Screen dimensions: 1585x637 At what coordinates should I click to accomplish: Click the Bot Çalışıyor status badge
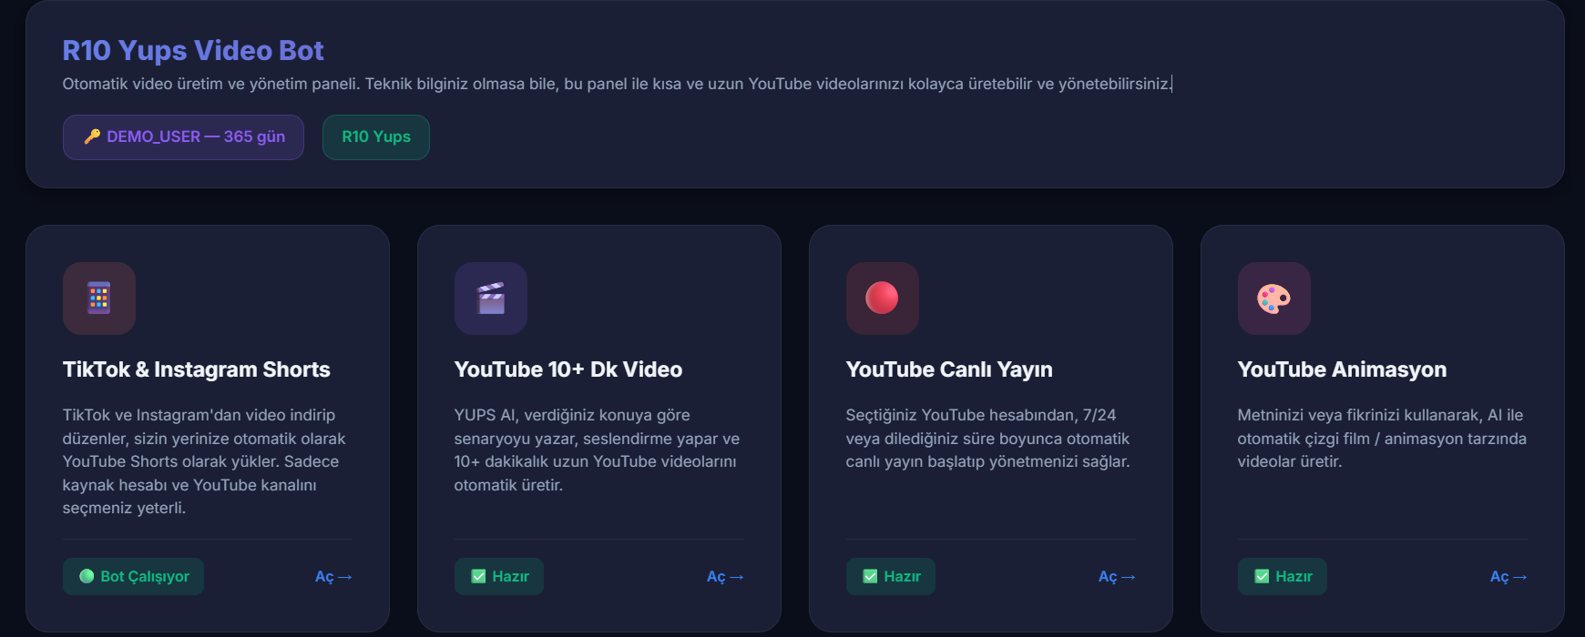point(134,576)
